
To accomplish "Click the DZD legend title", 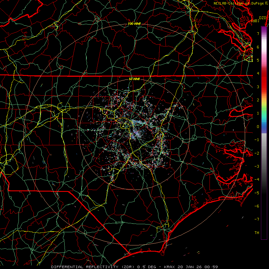I will pos(262,18).
